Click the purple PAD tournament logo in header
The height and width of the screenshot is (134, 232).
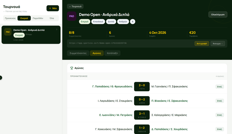click(72, 16)
